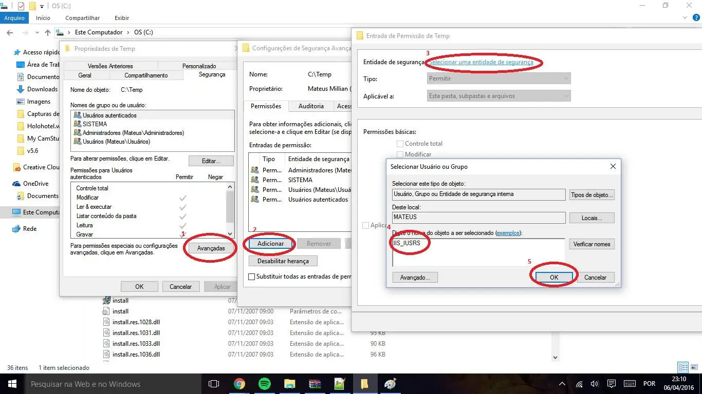Show hidden system tray icons

(x=563, y=384)
